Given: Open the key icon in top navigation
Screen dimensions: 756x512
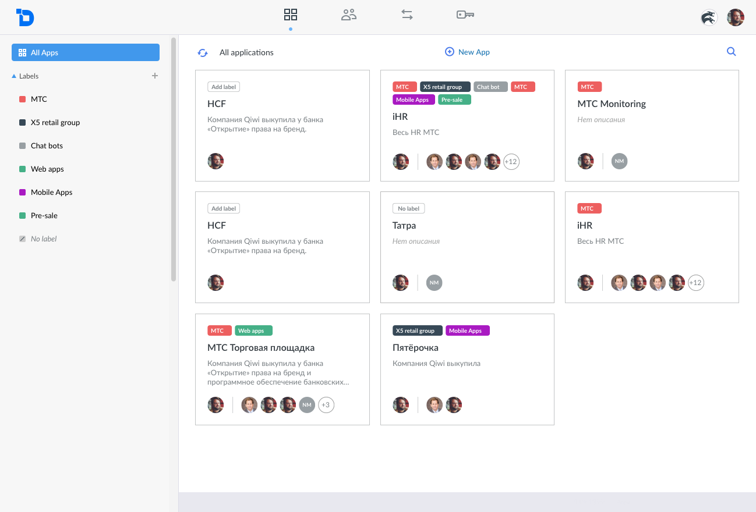Looking at the screenshot, I should point(465,15).
